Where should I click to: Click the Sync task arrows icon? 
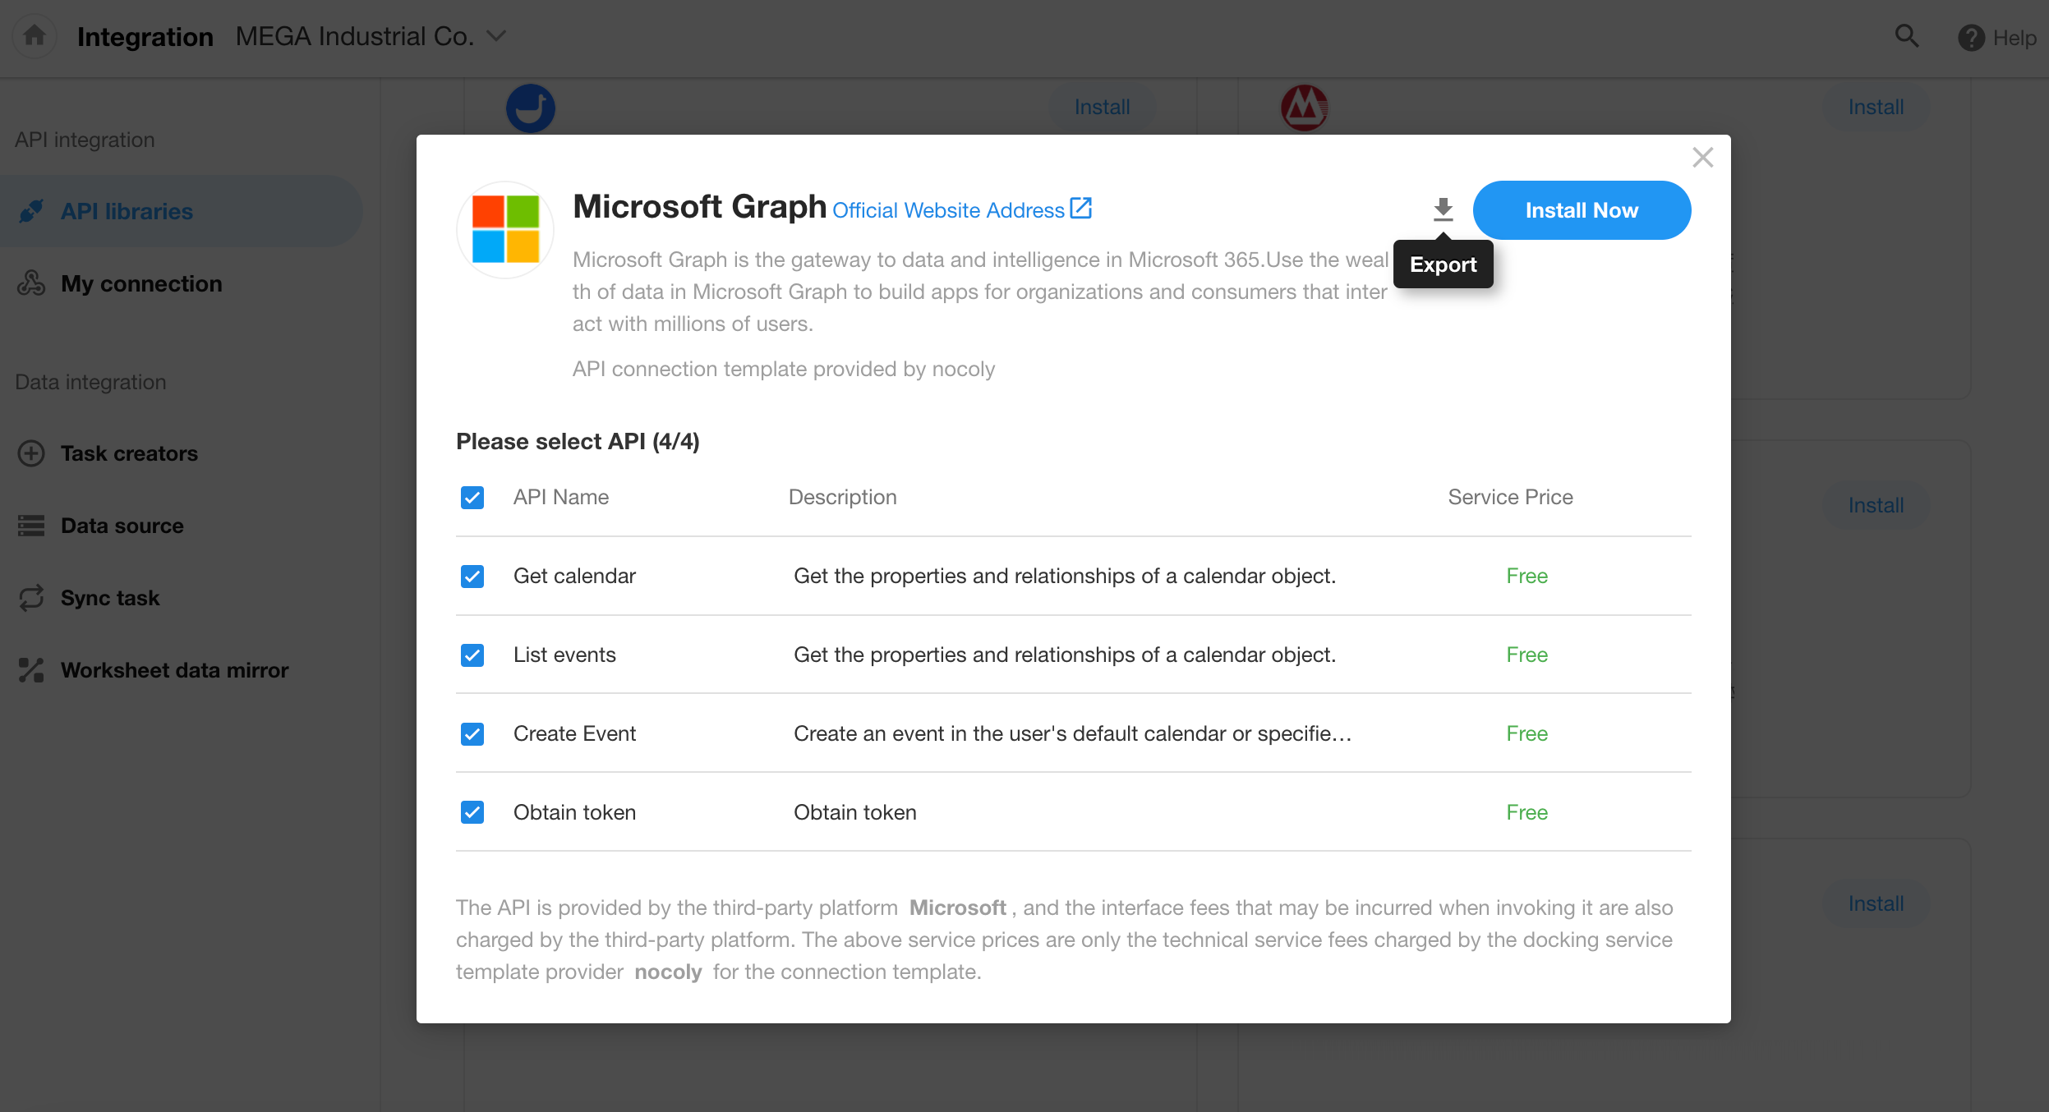point(31,598)
